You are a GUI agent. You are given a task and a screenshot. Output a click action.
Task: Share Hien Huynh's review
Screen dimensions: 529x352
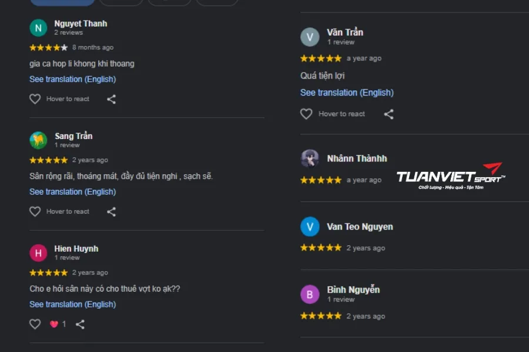(x=80, y=324)
